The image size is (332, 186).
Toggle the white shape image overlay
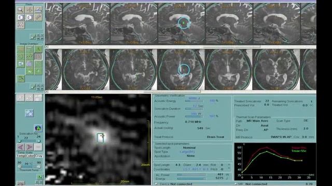(x=21, y=64)
